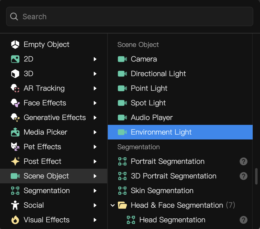
Task: Click the Pet Effects cat icon
Action: 15,146
